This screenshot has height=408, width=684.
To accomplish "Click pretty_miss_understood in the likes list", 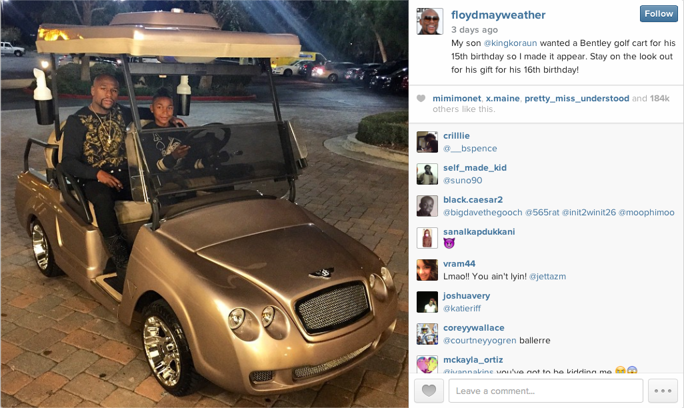I will 577,99.
